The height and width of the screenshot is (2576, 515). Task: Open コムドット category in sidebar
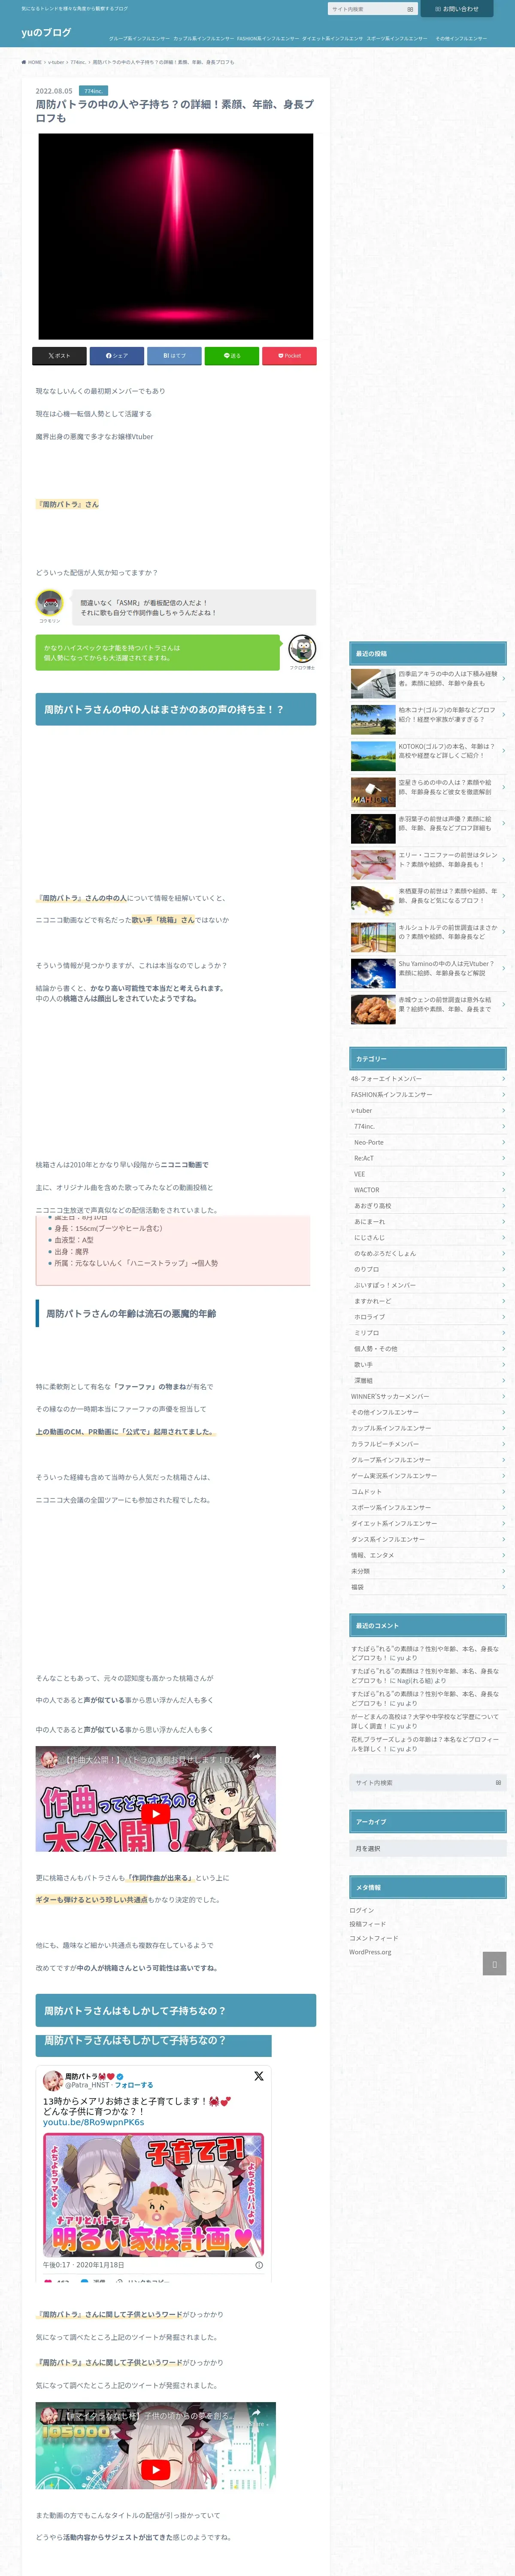click(428, 1492)
